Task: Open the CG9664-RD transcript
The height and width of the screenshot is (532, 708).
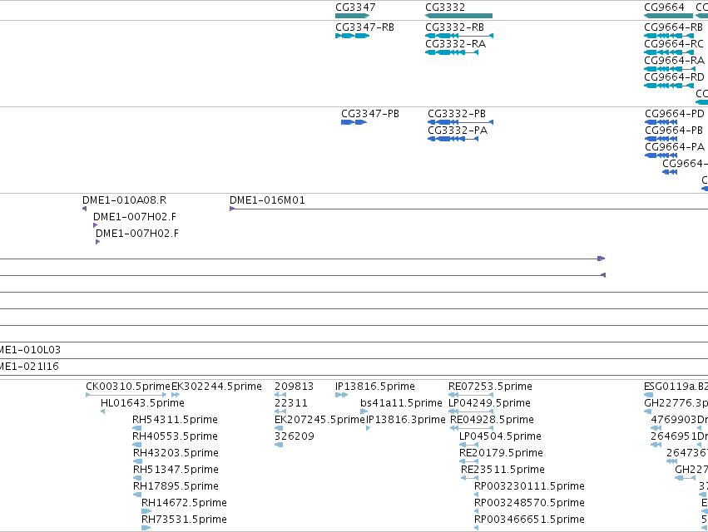Action: coord(669,86)
